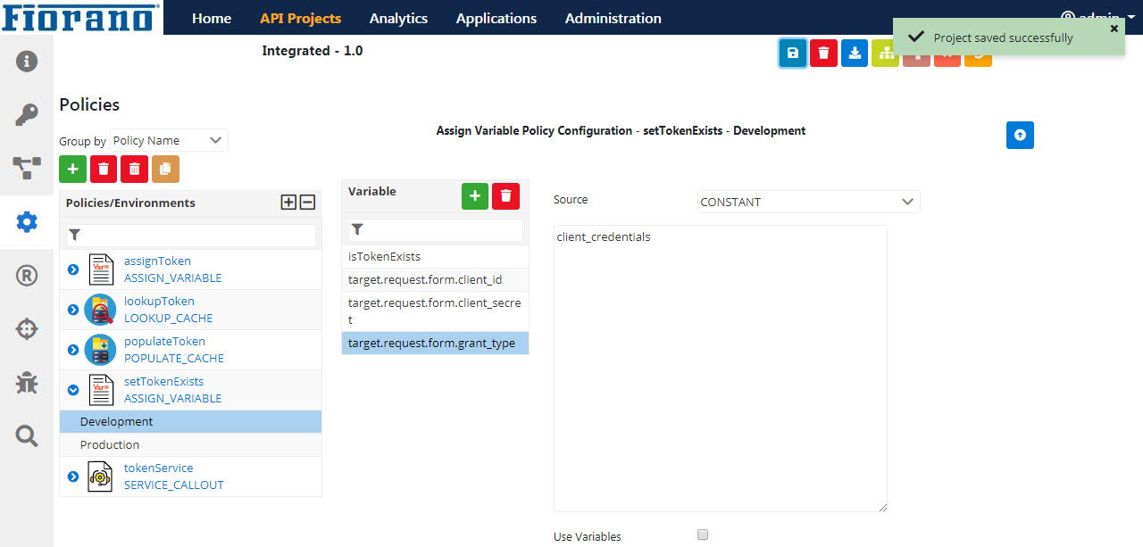Download the project with the blue download icon
Image resolution: width=1143 pixels, height=547 pixels.
[855, 54]
